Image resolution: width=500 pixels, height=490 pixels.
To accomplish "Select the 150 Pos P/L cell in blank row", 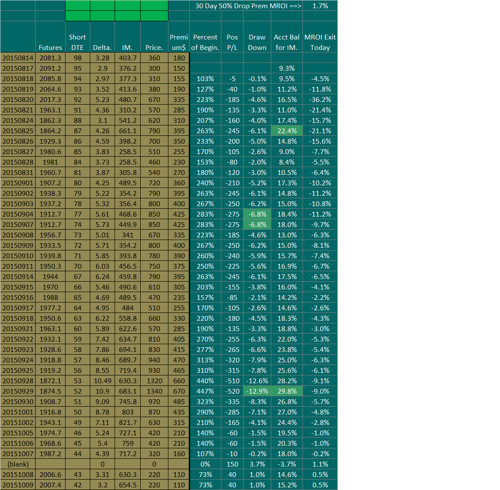I will click(232, 464).
